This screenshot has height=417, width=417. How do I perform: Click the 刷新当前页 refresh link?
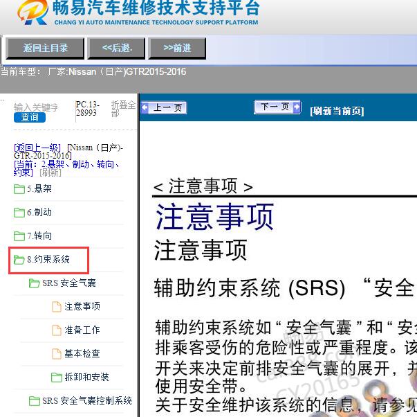tap(337, 111)
